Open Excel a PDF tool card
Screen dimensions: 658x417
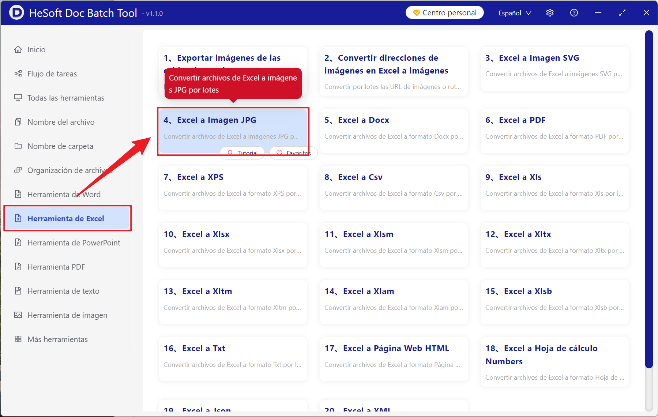pos(555,131)
